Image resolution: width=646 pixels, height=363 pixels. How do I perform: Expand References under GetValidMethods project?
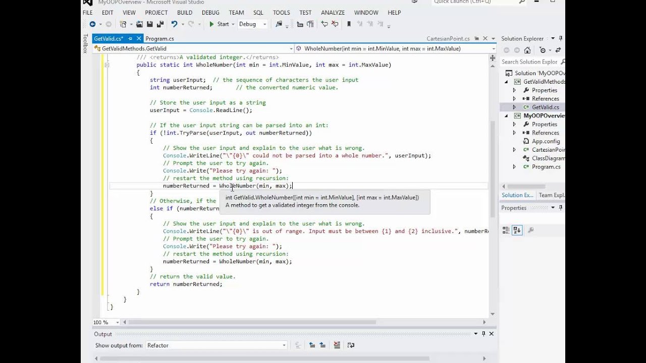click(x=514, y=99)
